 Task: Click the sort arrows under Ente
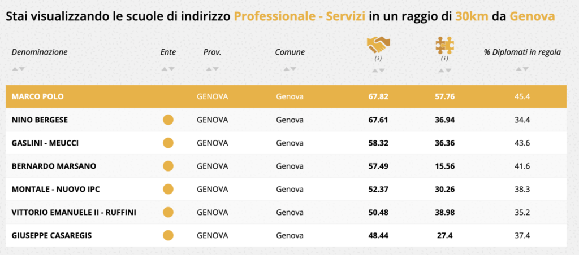168,69
